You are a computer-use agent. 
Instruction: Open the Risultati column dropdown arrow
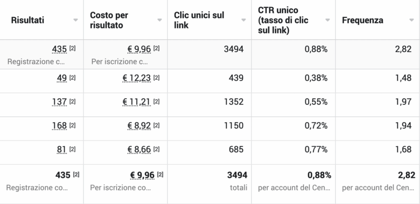(75, 20)
